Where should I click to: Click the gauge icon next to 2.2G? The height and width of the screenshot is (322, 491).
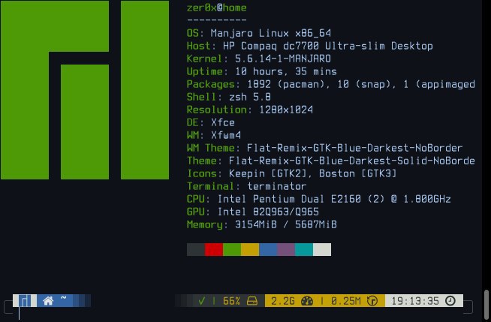point(307,301)
